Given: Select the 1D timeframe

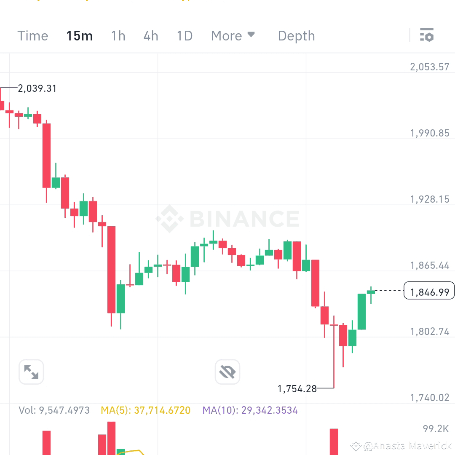Looking at the screenshot, I should coord(184,36).
